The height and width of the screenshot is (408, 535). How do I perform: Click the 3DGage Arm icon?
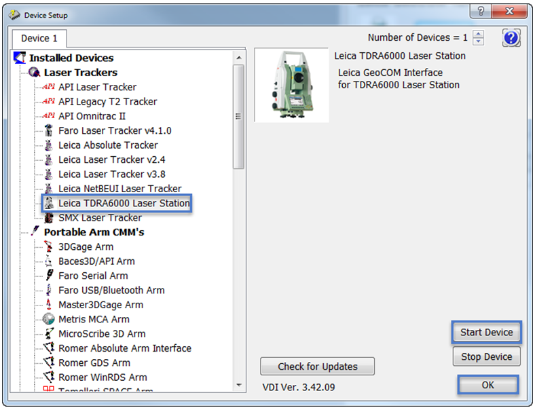pyautogui.click(x=49, y=246)
